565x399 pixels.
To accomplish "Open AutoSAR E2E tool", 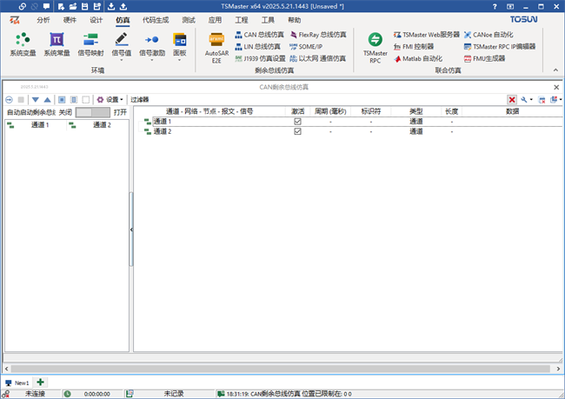I will 216,44.
